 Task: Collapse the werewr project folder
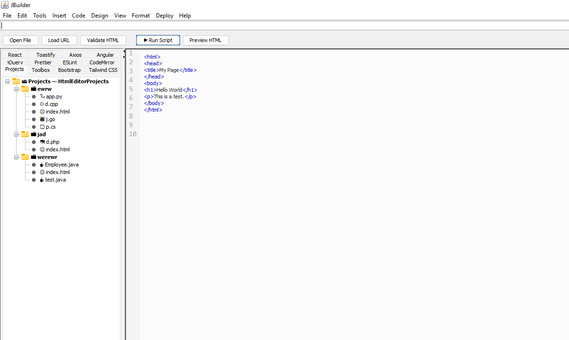[17, 157]
